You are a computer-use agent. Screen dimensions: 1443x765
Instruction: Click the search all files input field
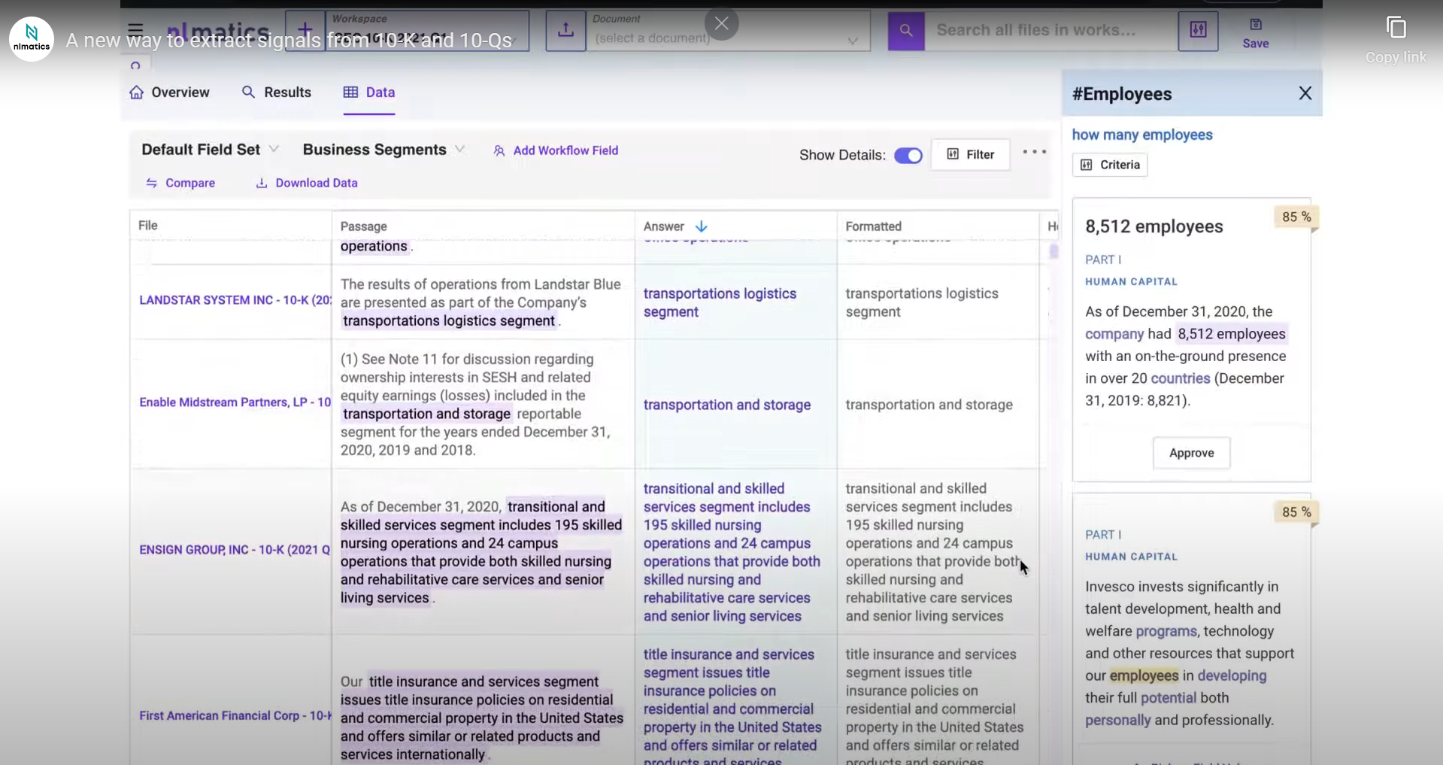pos(1050,30)
